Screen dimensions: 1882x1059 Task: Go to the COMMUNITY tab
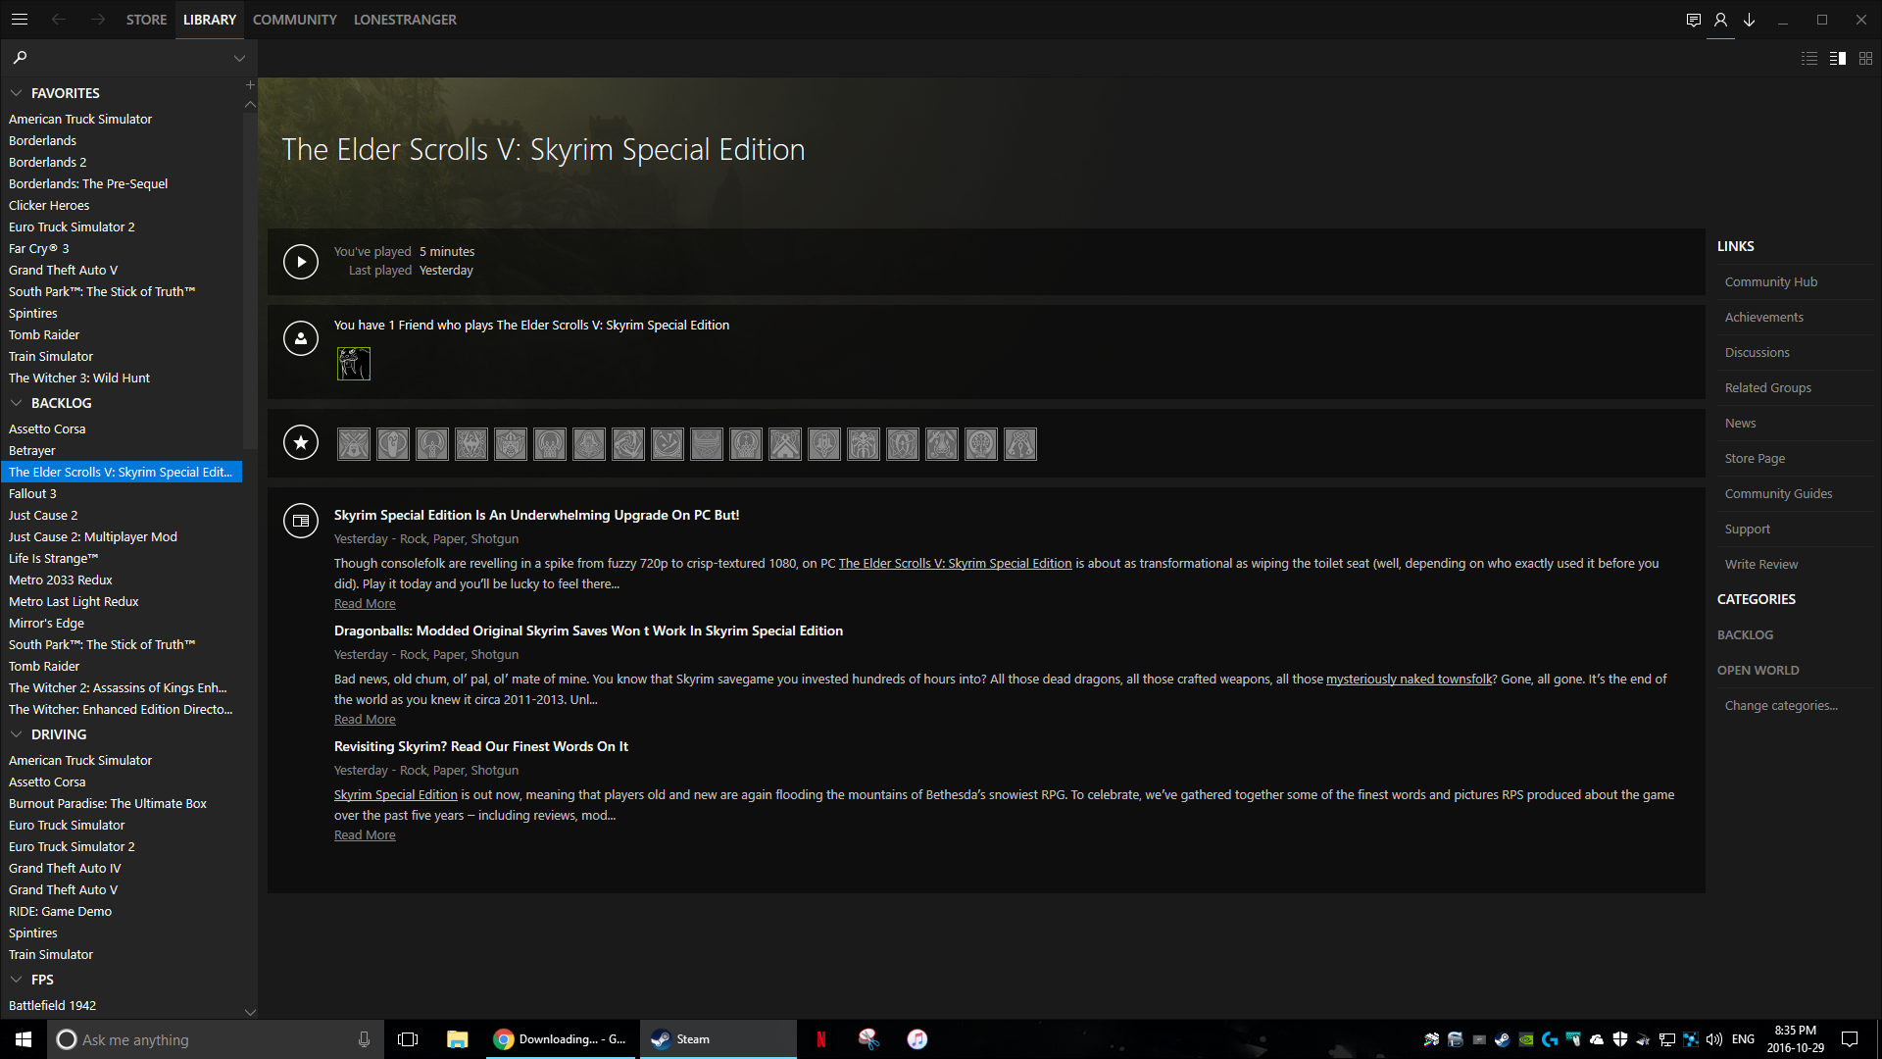(x=295, y=20)
